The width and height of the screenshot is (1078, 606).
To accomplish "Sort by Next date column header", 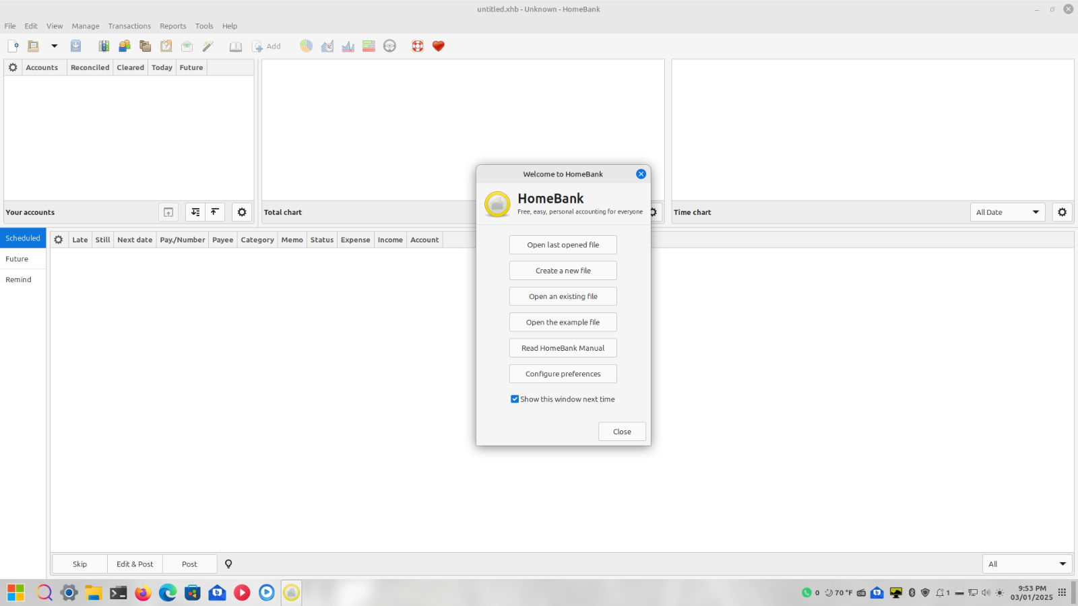I will 135,240.
